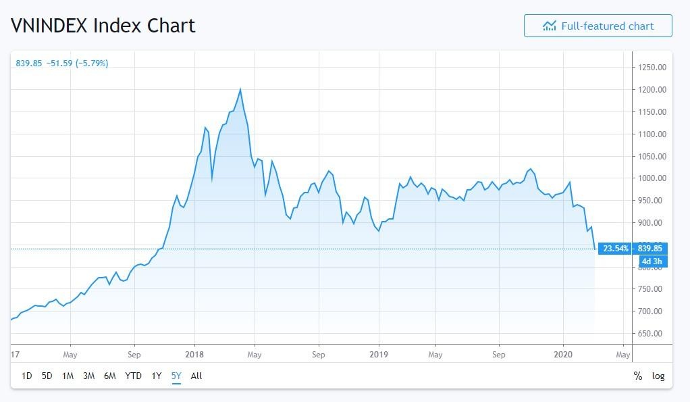The image size is (690, 402).
Task: Switch to the 3M range
Action: (88, 376)
